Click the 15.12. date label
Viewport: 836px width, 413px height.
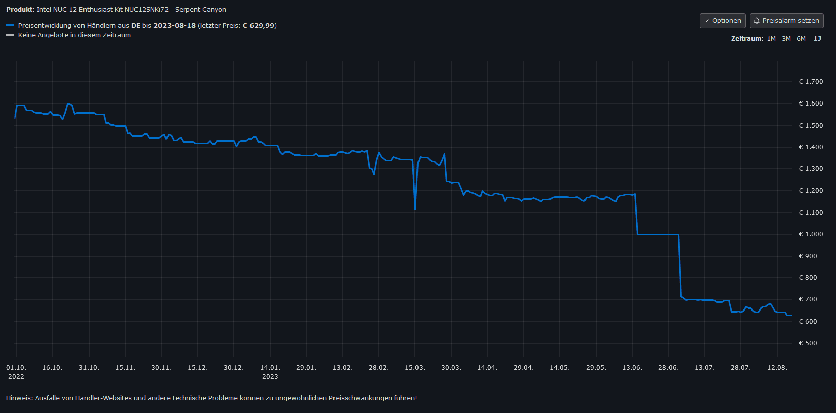pos(198,368)
